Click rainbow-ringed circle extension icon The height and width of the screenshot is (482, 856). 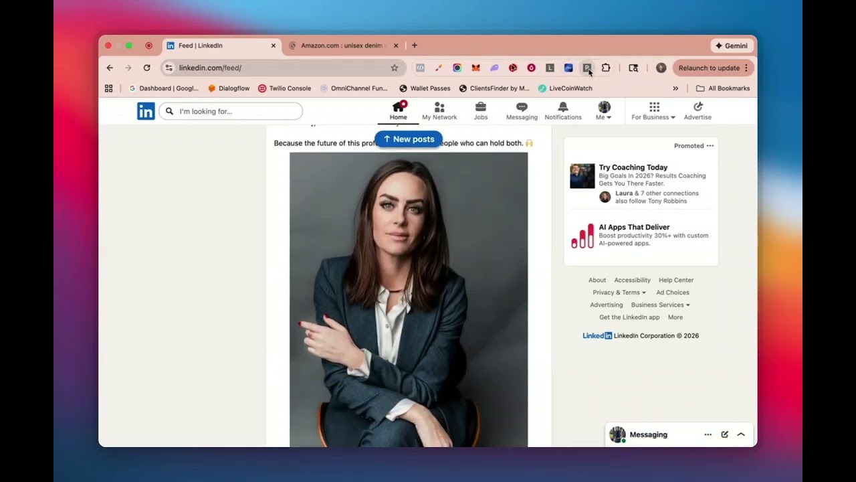click(457, 68)
